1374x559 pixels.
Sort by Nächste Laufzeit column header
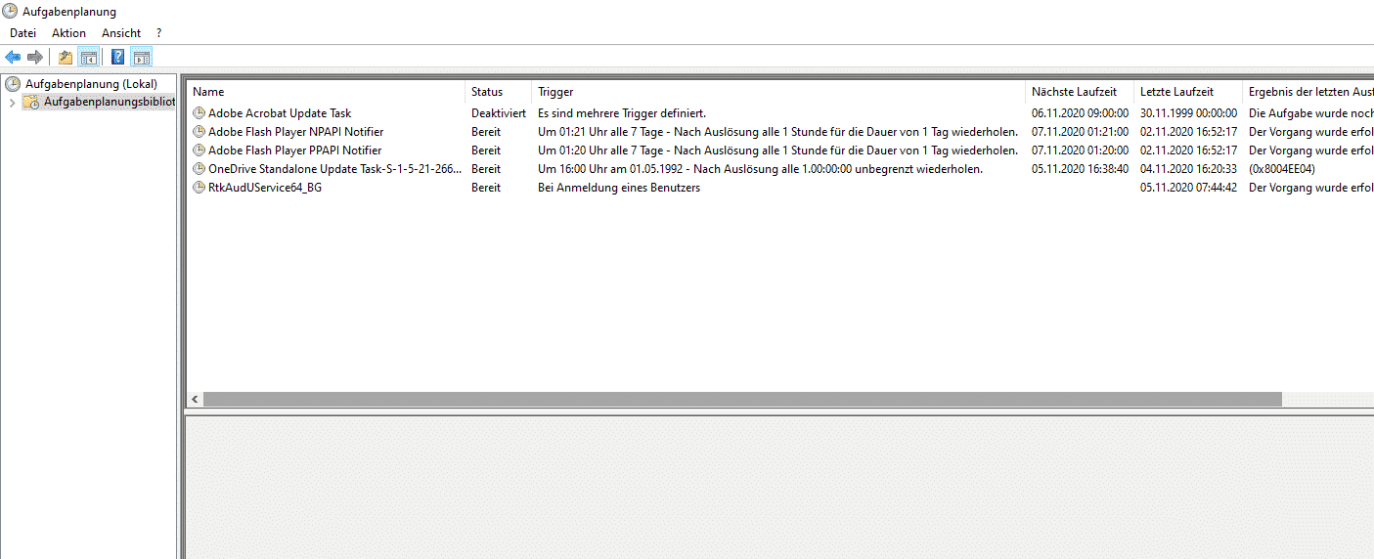(x=1074, y=92)
